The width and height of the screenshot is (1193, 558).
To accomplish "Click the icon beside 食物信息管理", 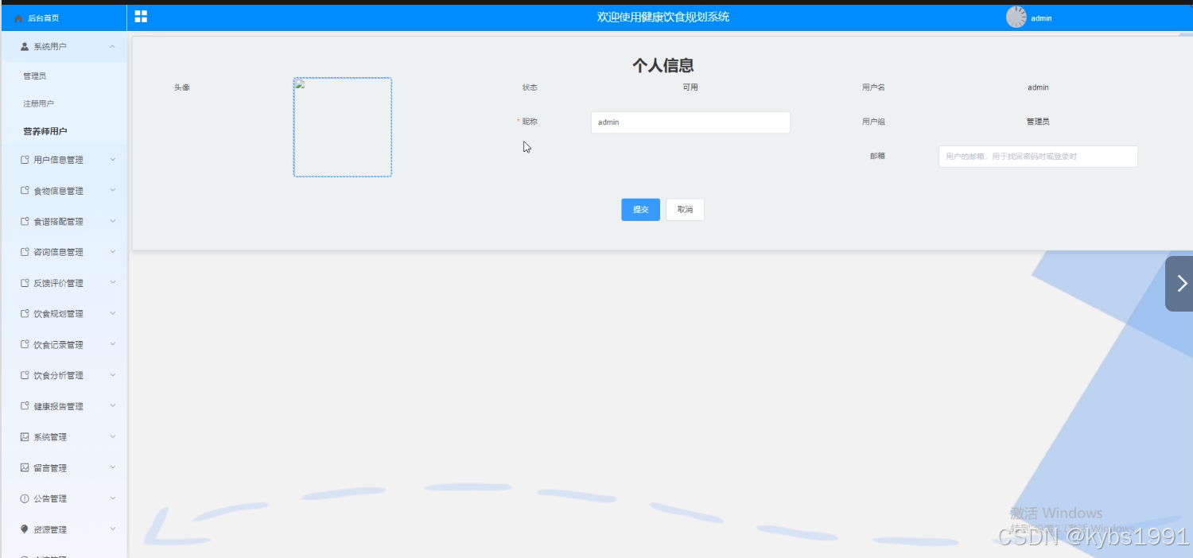I will [x=25, y=191].
